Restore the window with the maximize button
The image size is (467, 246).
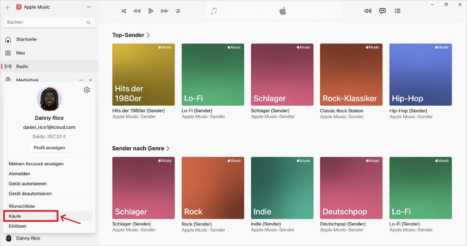click(446, 5)
